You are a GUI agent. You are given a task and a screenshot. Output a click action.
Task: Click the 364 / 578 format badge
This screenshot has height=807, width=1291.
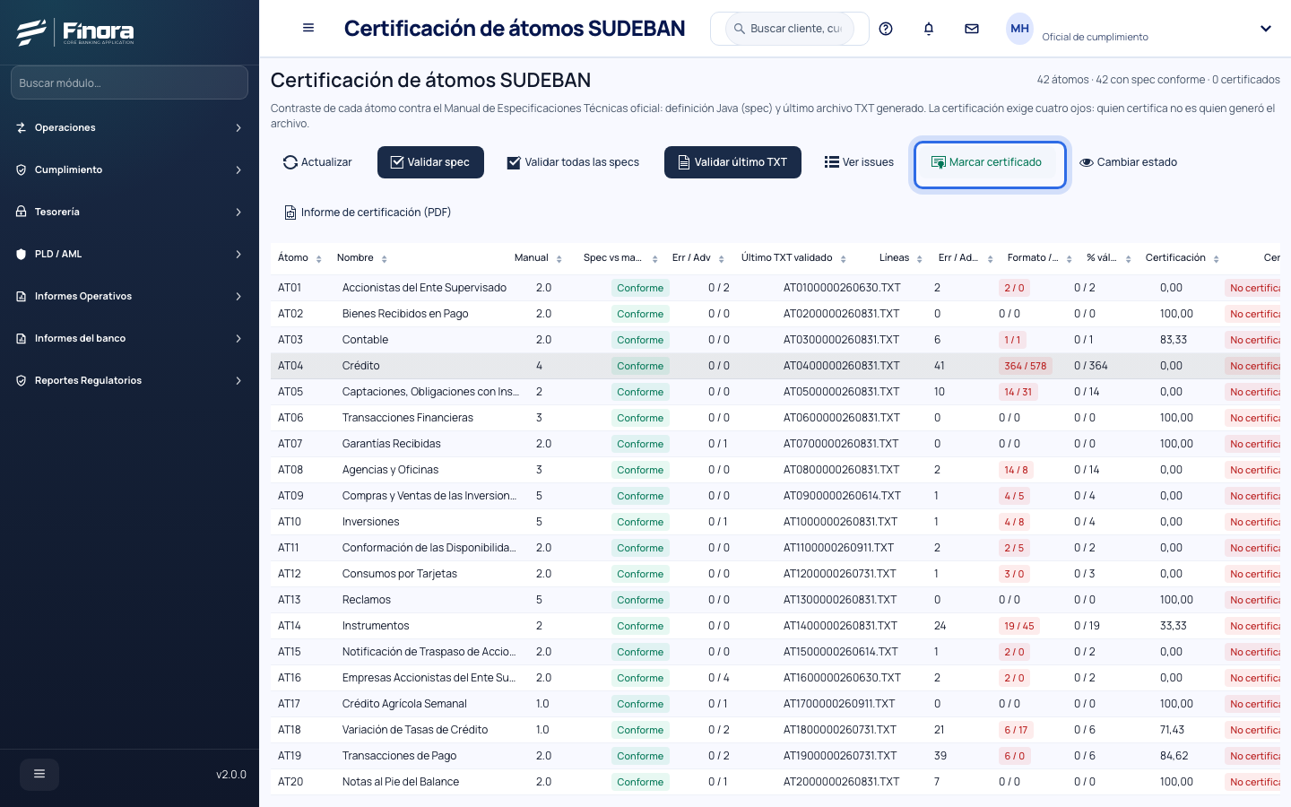coord(1026,366)
